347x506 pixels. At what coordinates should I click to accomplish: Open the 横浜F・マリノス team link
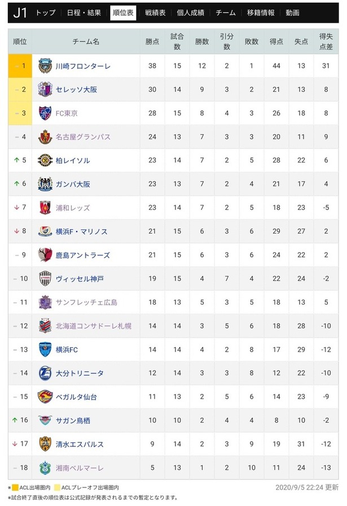(82, 231)
